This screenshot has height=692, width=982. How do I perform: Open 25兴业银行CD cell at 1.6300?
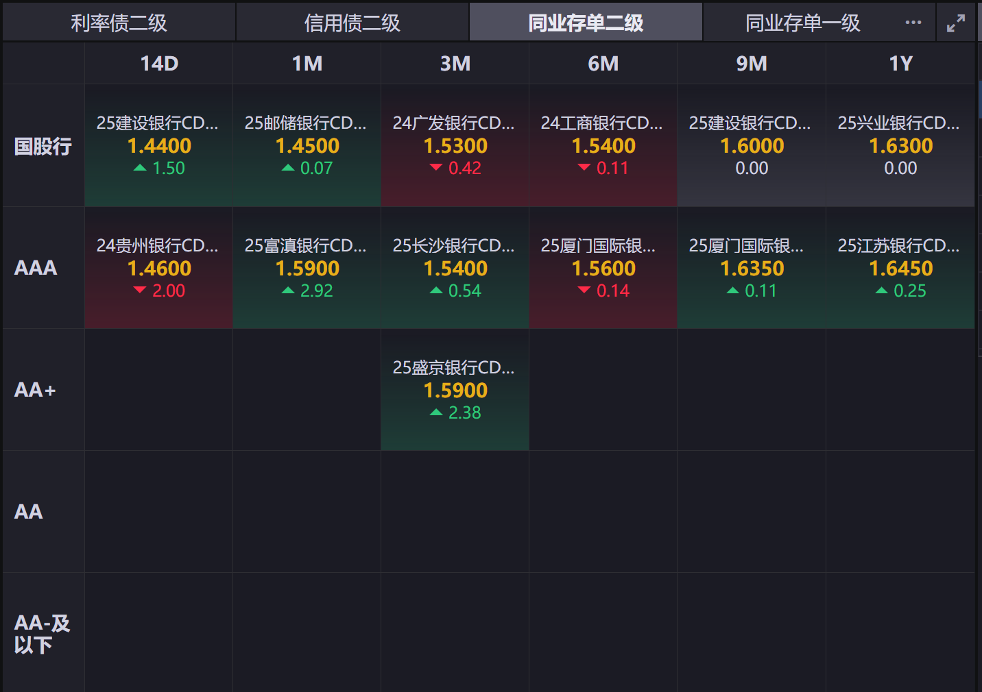[900, 146]
